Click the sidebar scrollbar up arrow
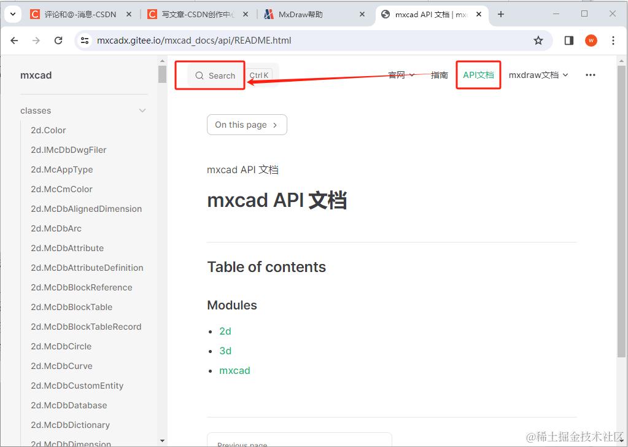628x447 pixels. pos(162,61)
